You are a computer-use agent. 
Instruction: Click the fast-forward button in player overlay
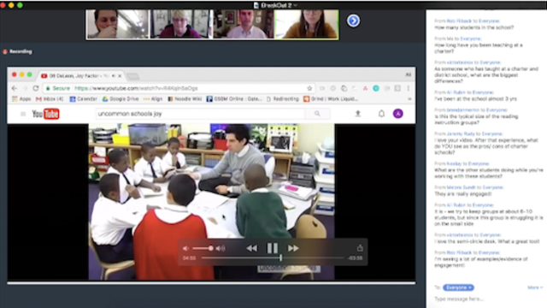(x=293, y=248)
